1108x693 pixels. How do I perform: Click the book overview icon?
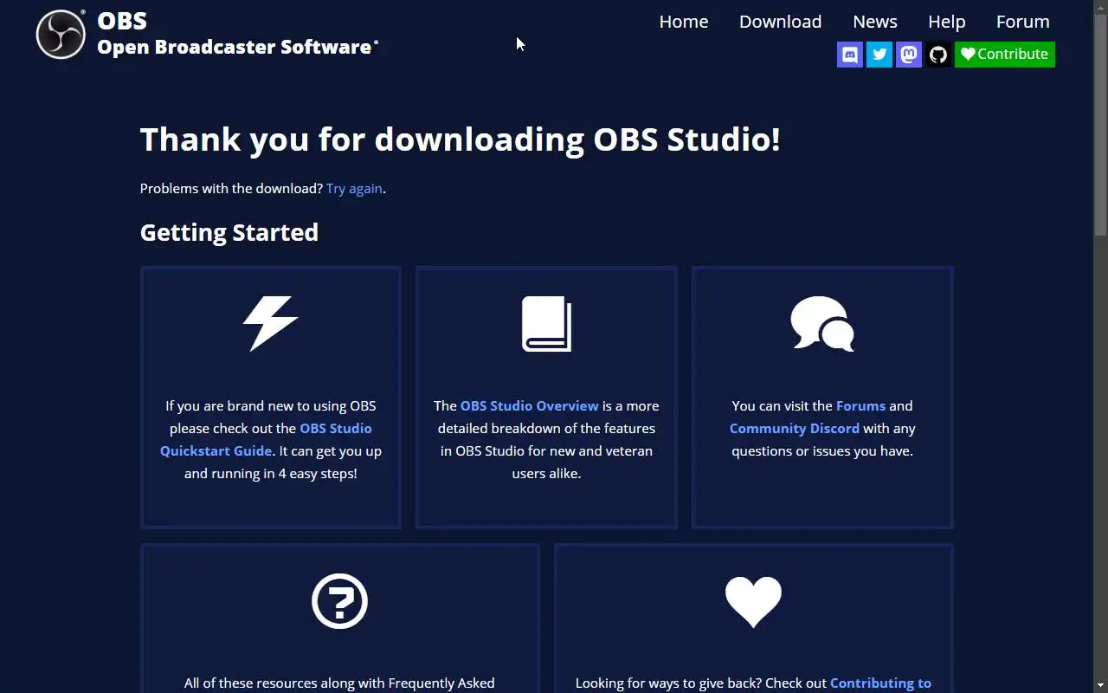point(546,323)
